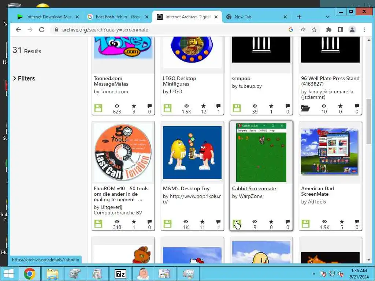Click software floppy icon on LEGO card
This screenshot has width=375, height=281.
(167, 108)
